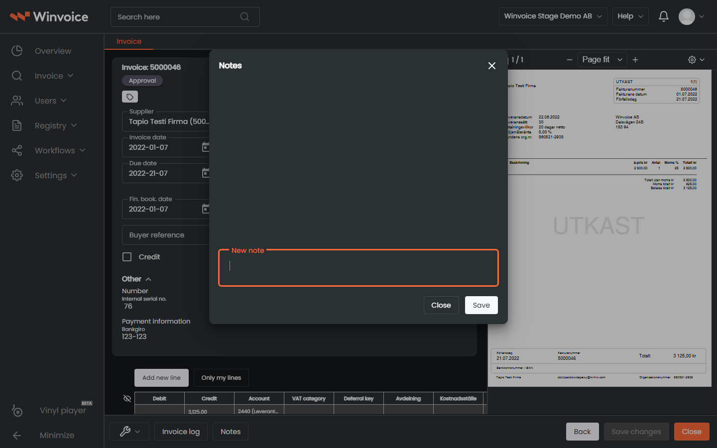This screenshot has height=448, width=717.
Task: Zoom in the PDF preview
Action: pos(635,60)
